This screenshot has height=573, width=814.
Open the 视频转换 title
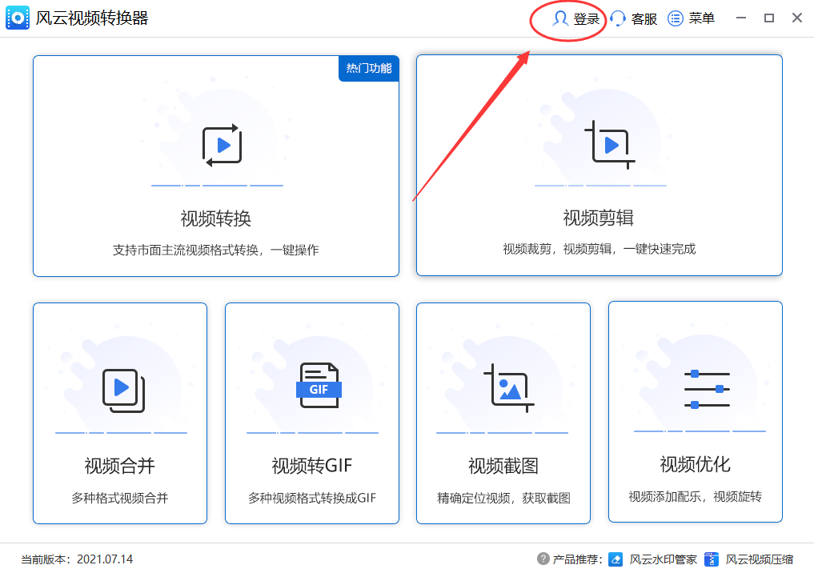coord(216,218)
